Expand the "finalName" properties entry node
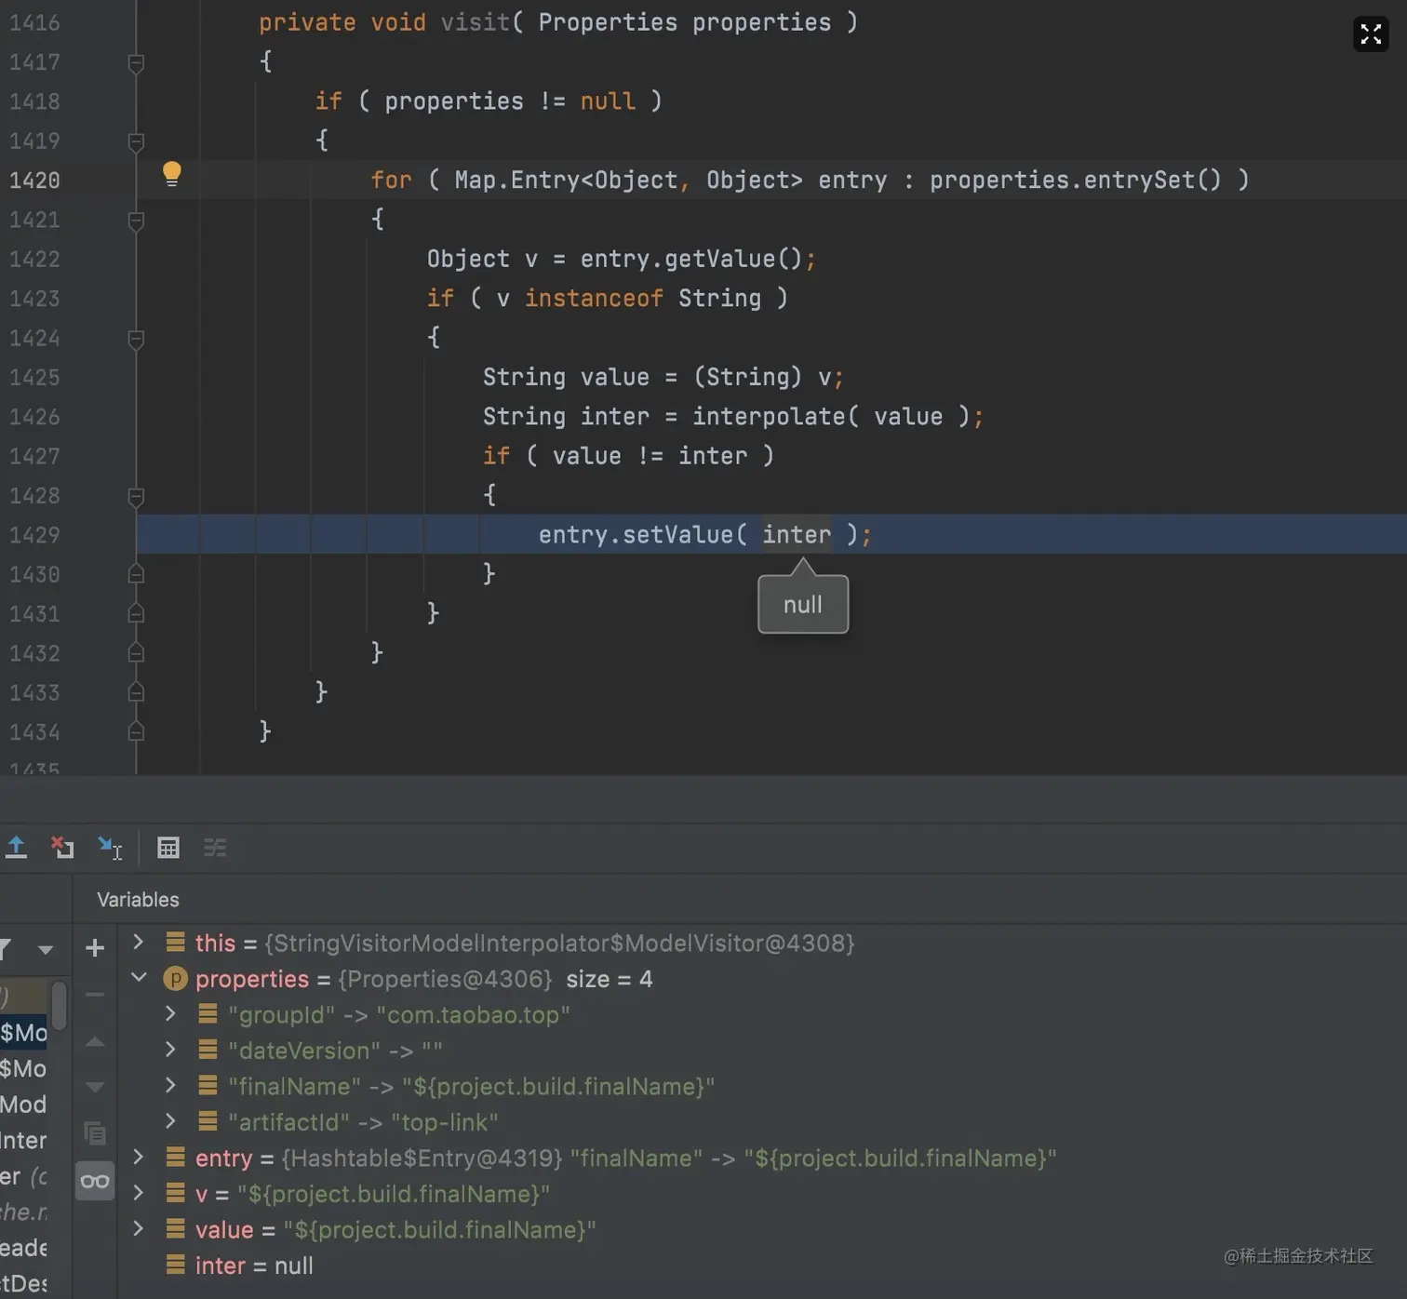The width and height of the screenshot is (1407, 1299). click(170, 1085)
